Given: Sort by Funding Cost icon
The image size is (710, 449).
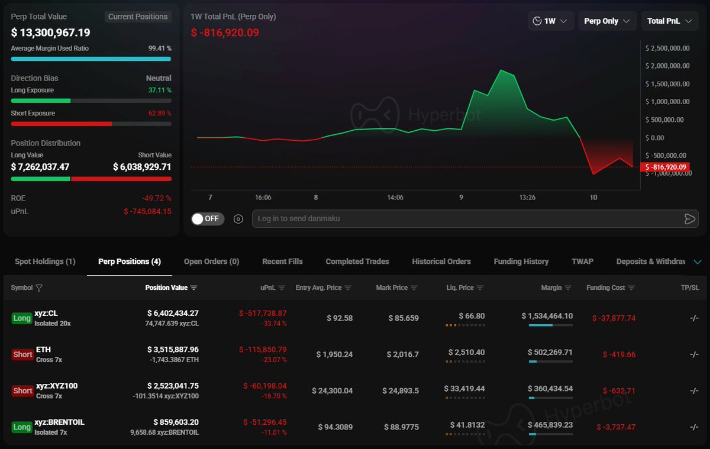Looking at the screenshot, I should [631, 288].
